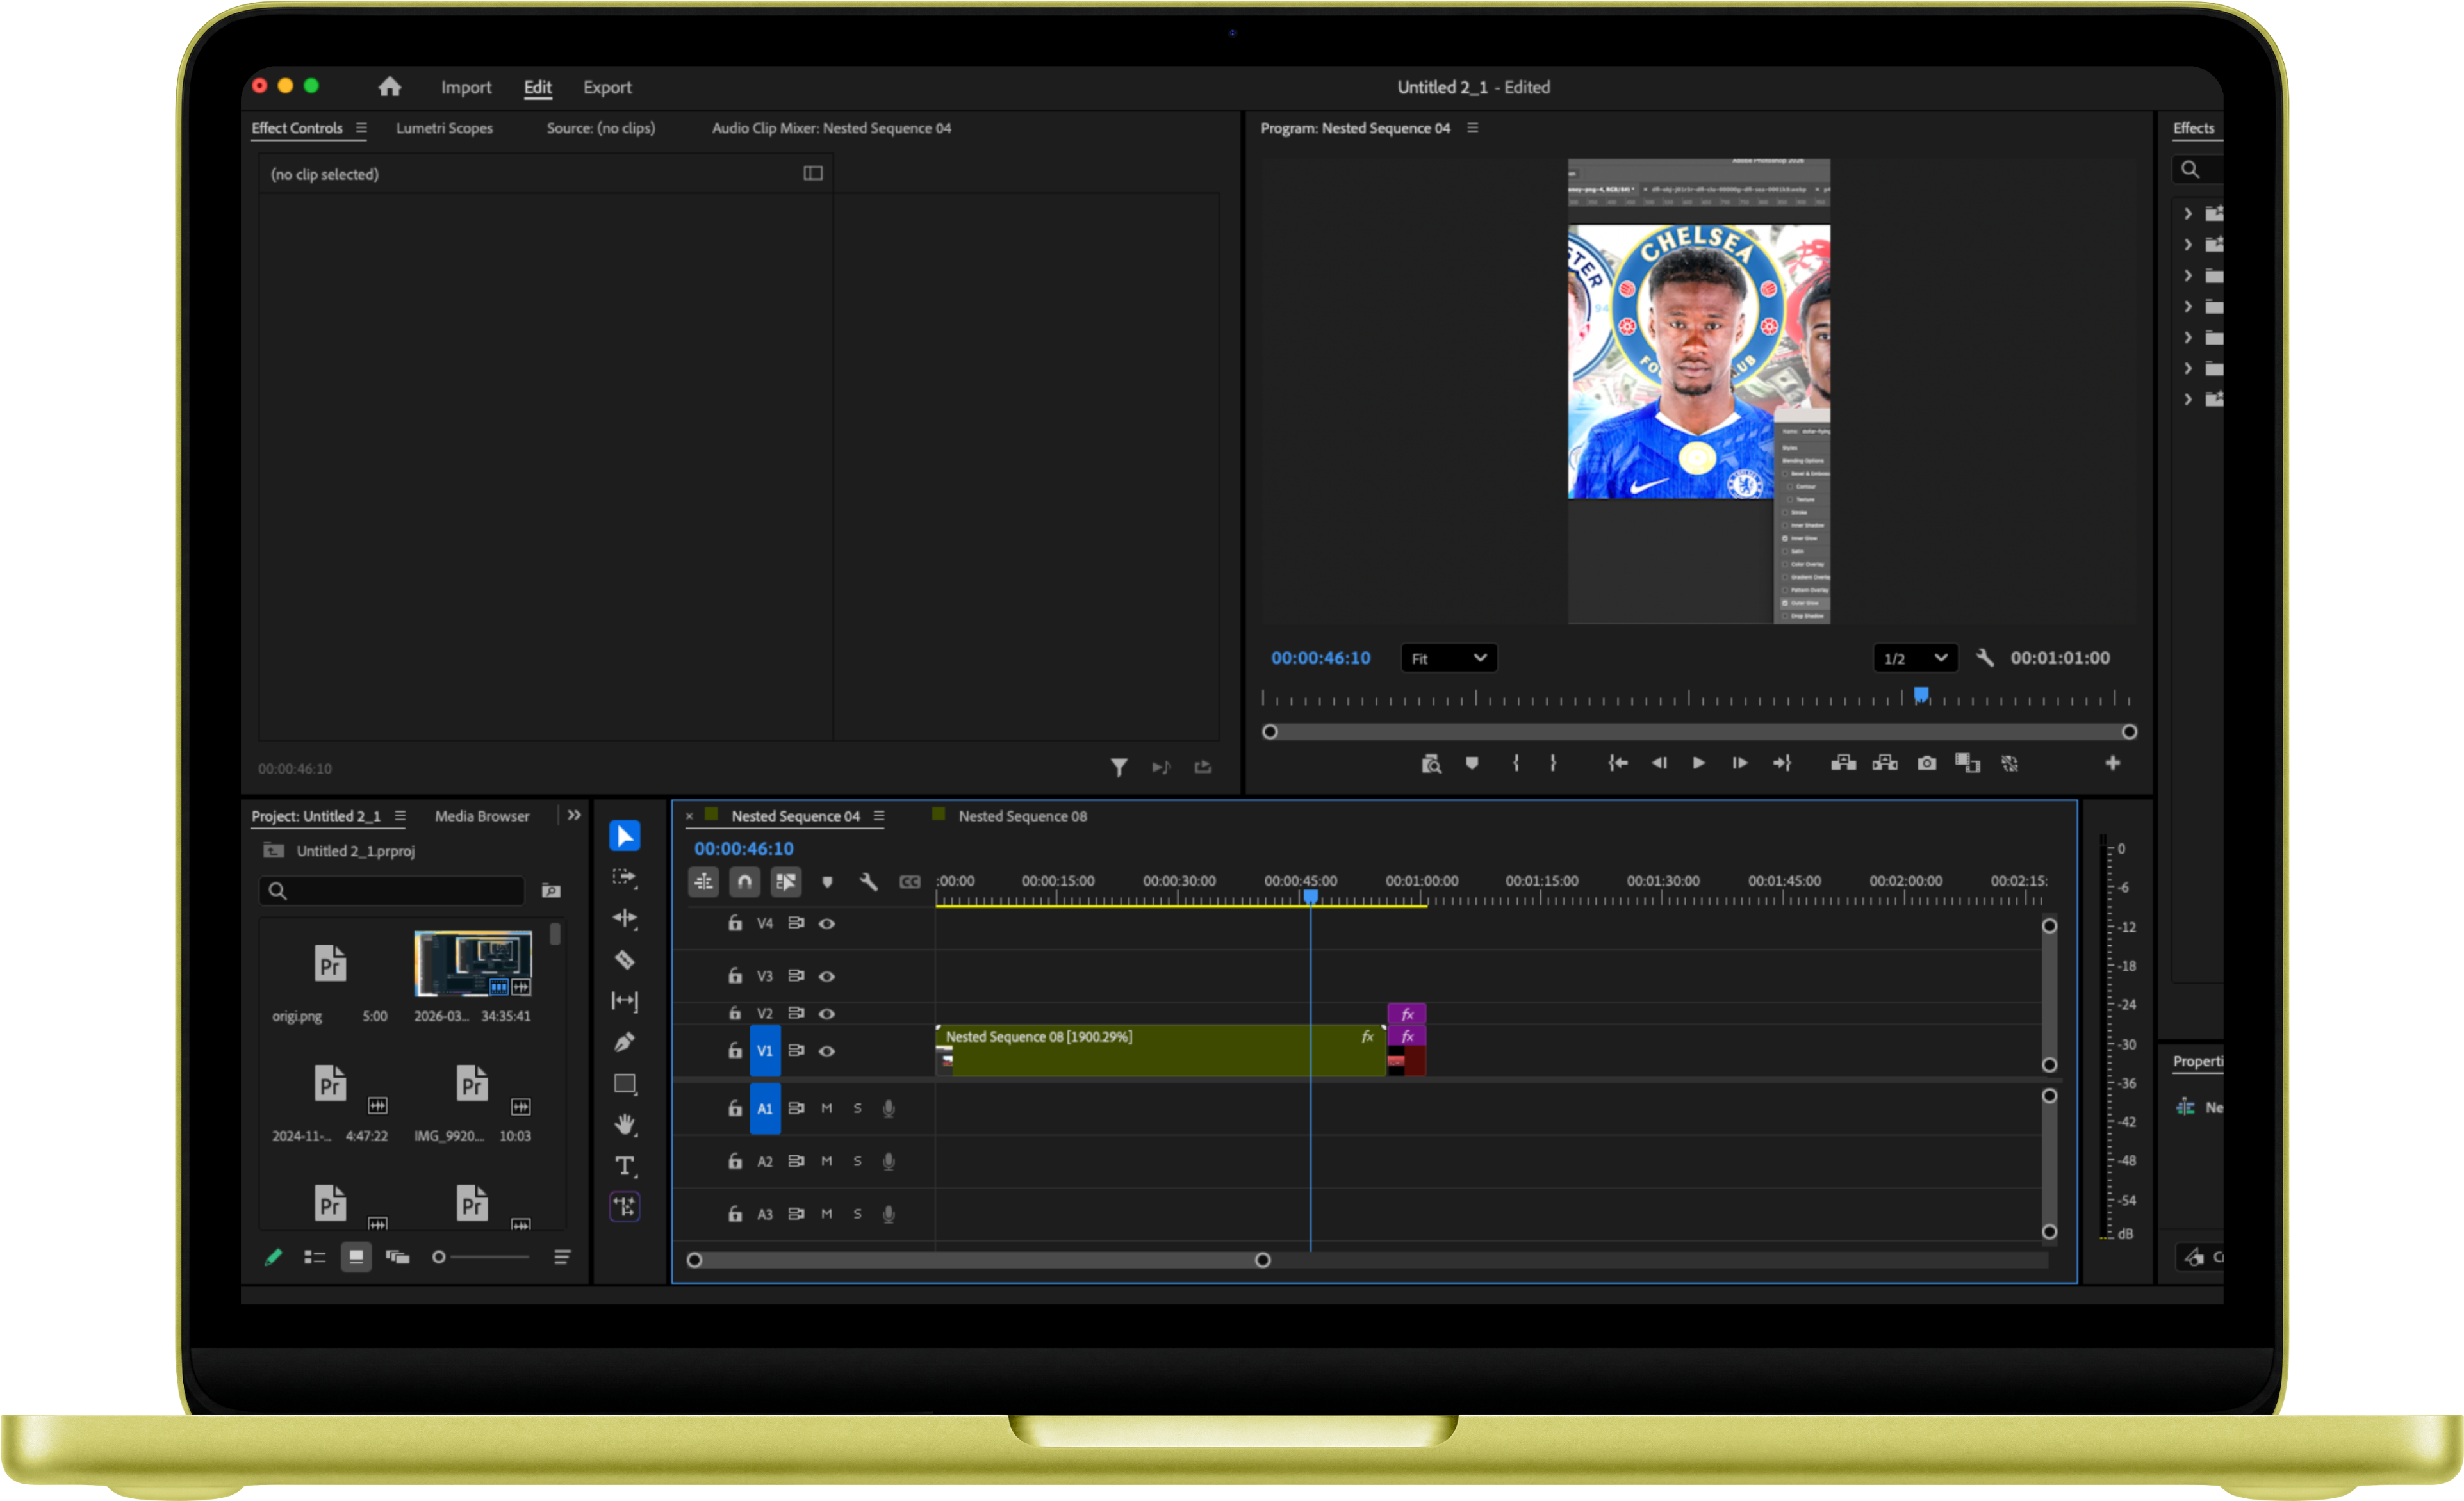Screen dimensions: 2464x1501
Task: Open timeline display settings wrench
Action: tap(868, 882)
